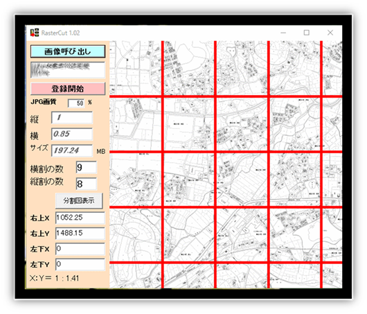
Task: Click the JPG画質 percentage field
Action: tap(76, 103)
